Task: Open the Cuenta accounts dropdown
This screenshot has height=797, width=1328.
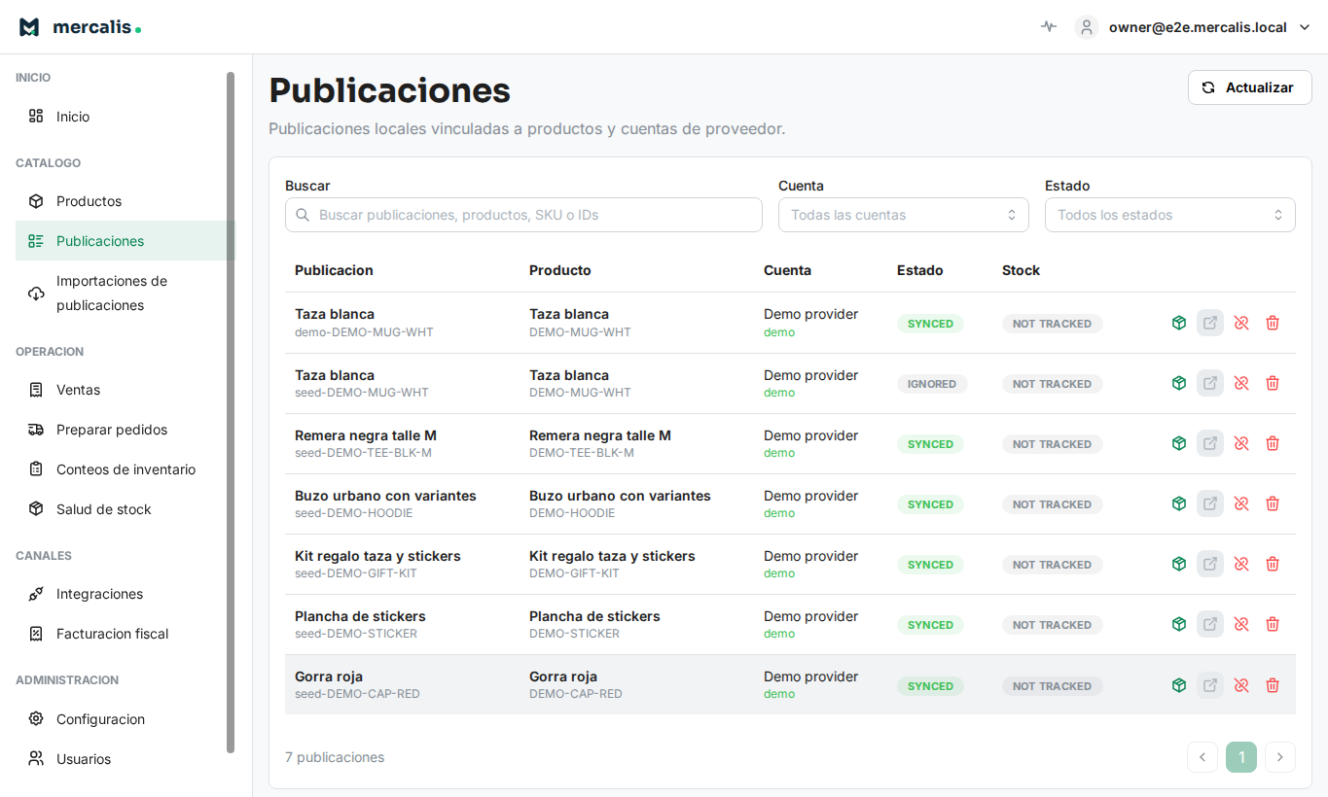Action: point(904,215)
